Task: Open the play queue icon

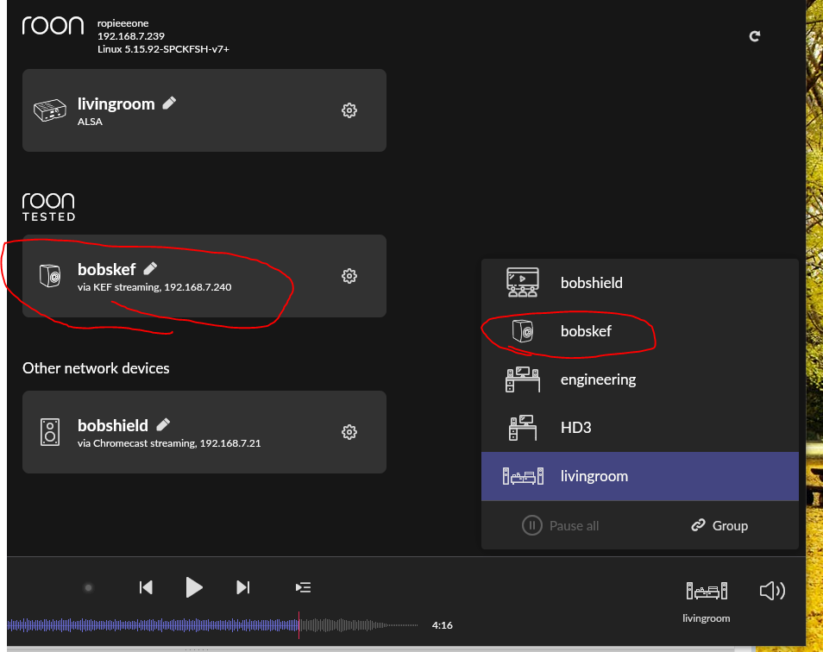Action: [303, 587]
